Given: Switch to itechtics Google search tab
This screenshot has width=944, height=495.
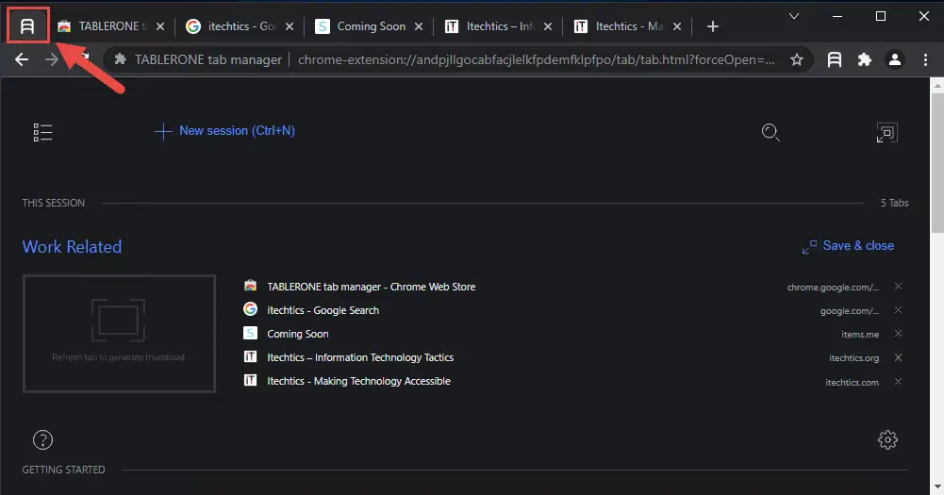Looking at the screenshot, I should [x=240, y=26].
